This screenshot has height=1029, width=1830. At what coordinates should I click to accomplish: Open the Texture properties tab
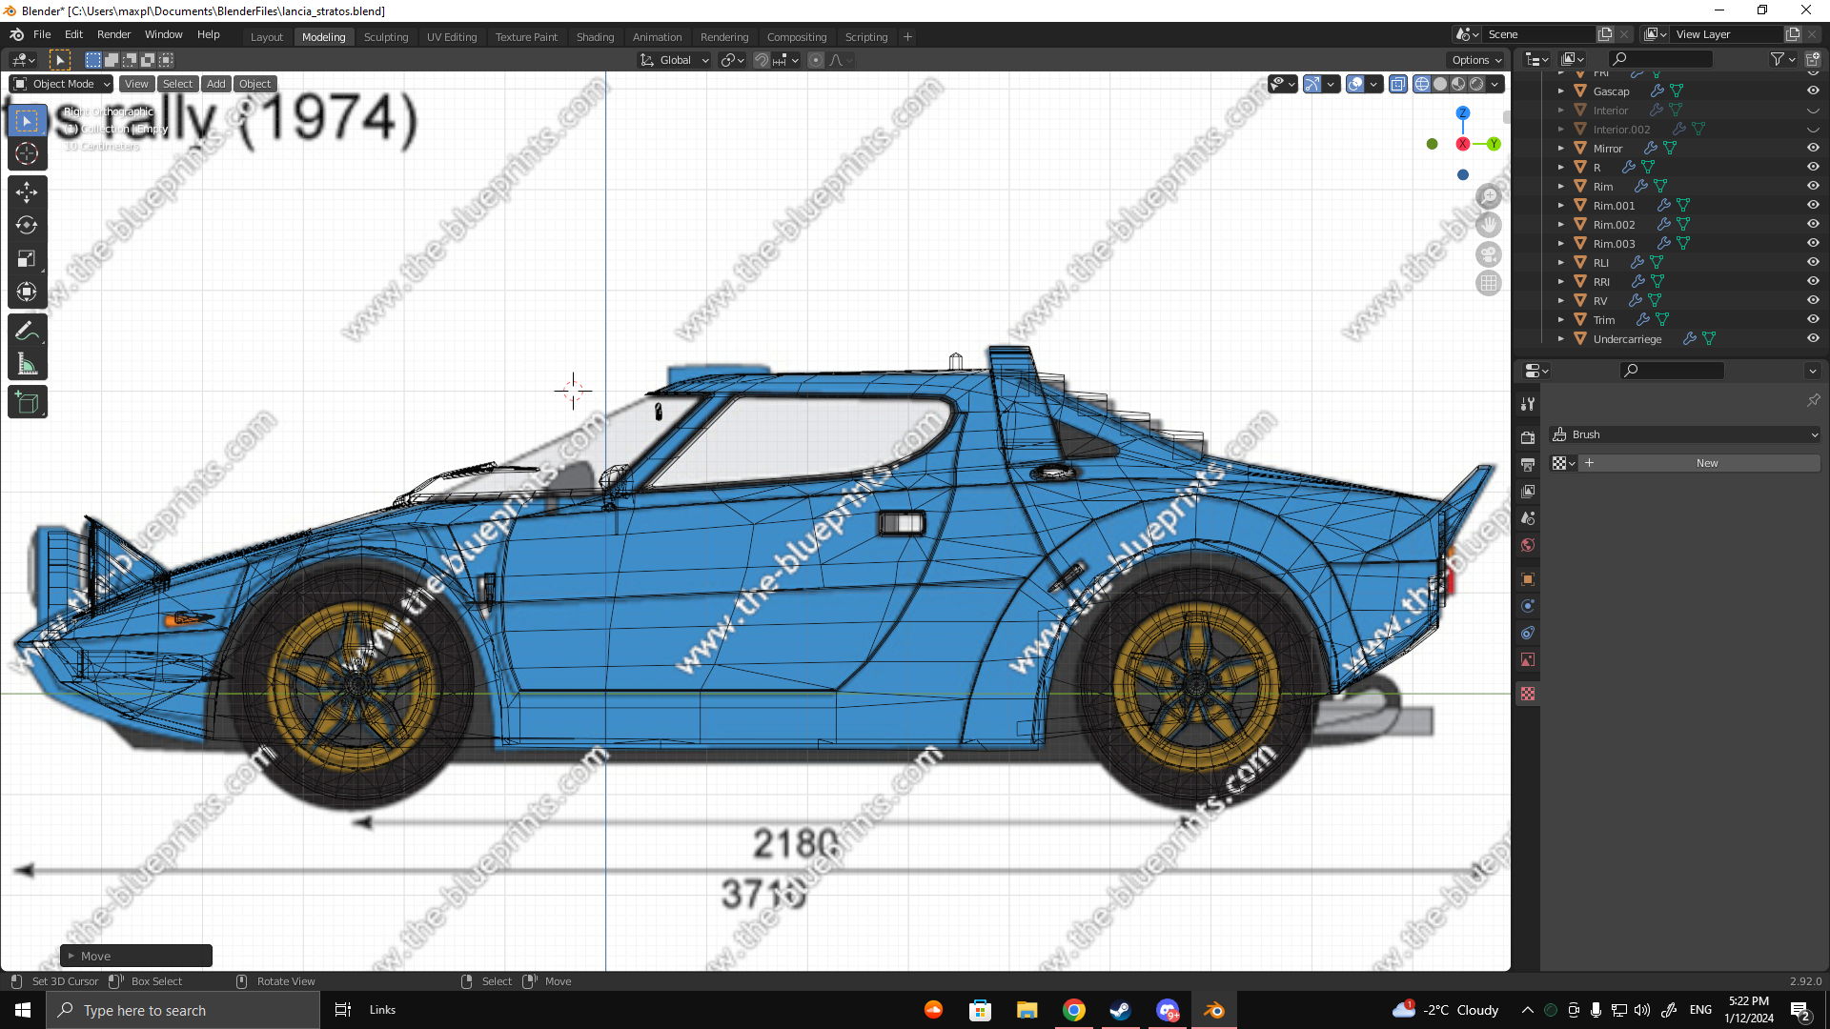[1528, 695]
